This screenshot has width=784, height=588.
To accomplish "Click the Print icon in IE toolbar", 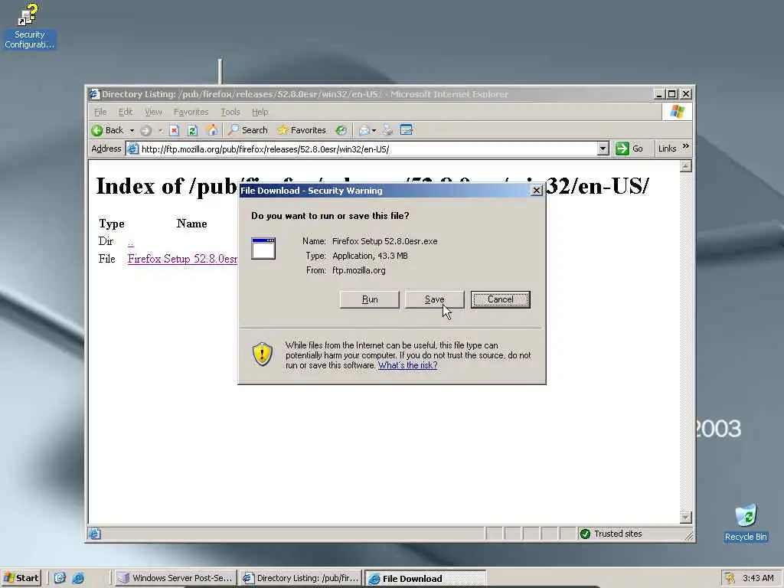I will (387, 130).
